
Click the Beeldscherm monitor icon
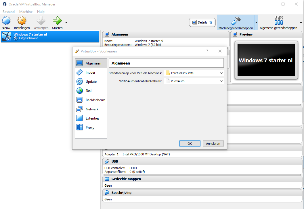(x=79, y=100)
